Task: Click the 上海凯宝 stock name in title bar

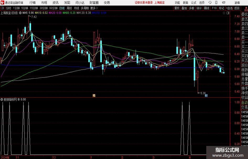Action: coord(160,3)
